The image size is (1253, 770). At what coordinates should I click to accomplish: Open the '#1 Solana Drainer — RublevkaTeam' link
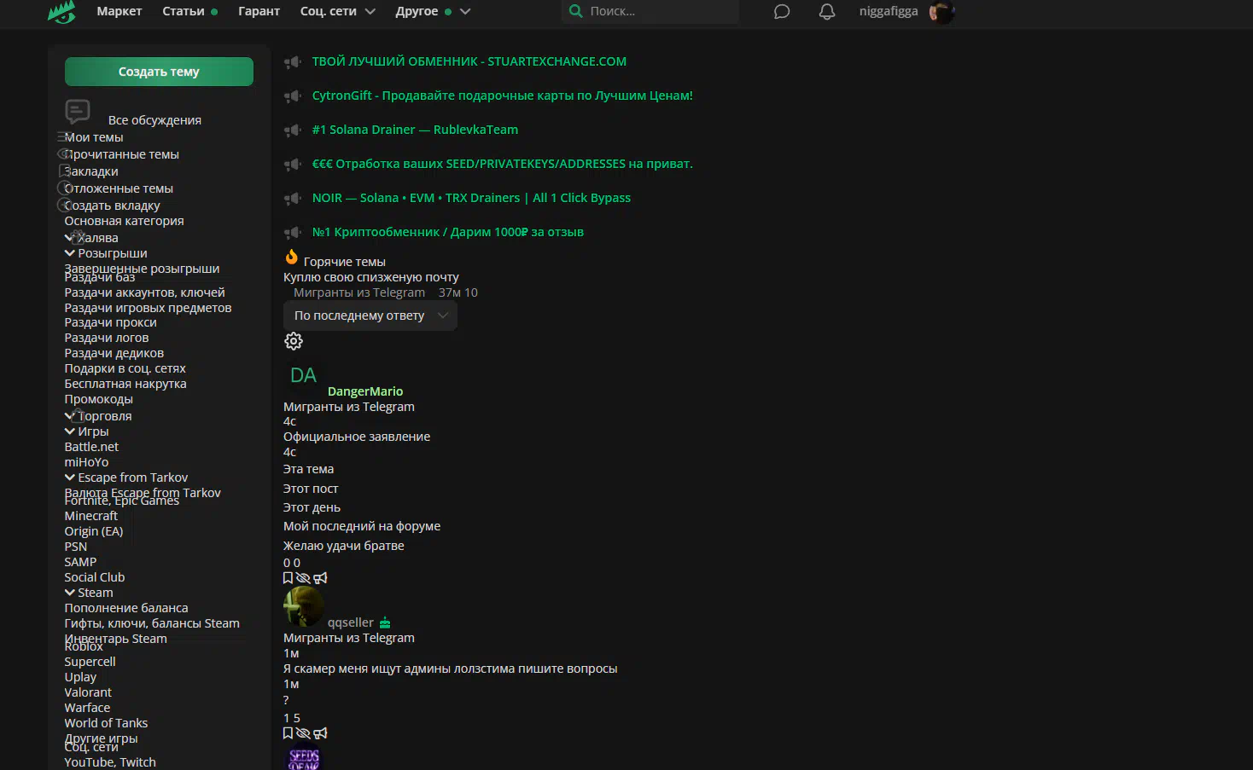tap(415, 130)
